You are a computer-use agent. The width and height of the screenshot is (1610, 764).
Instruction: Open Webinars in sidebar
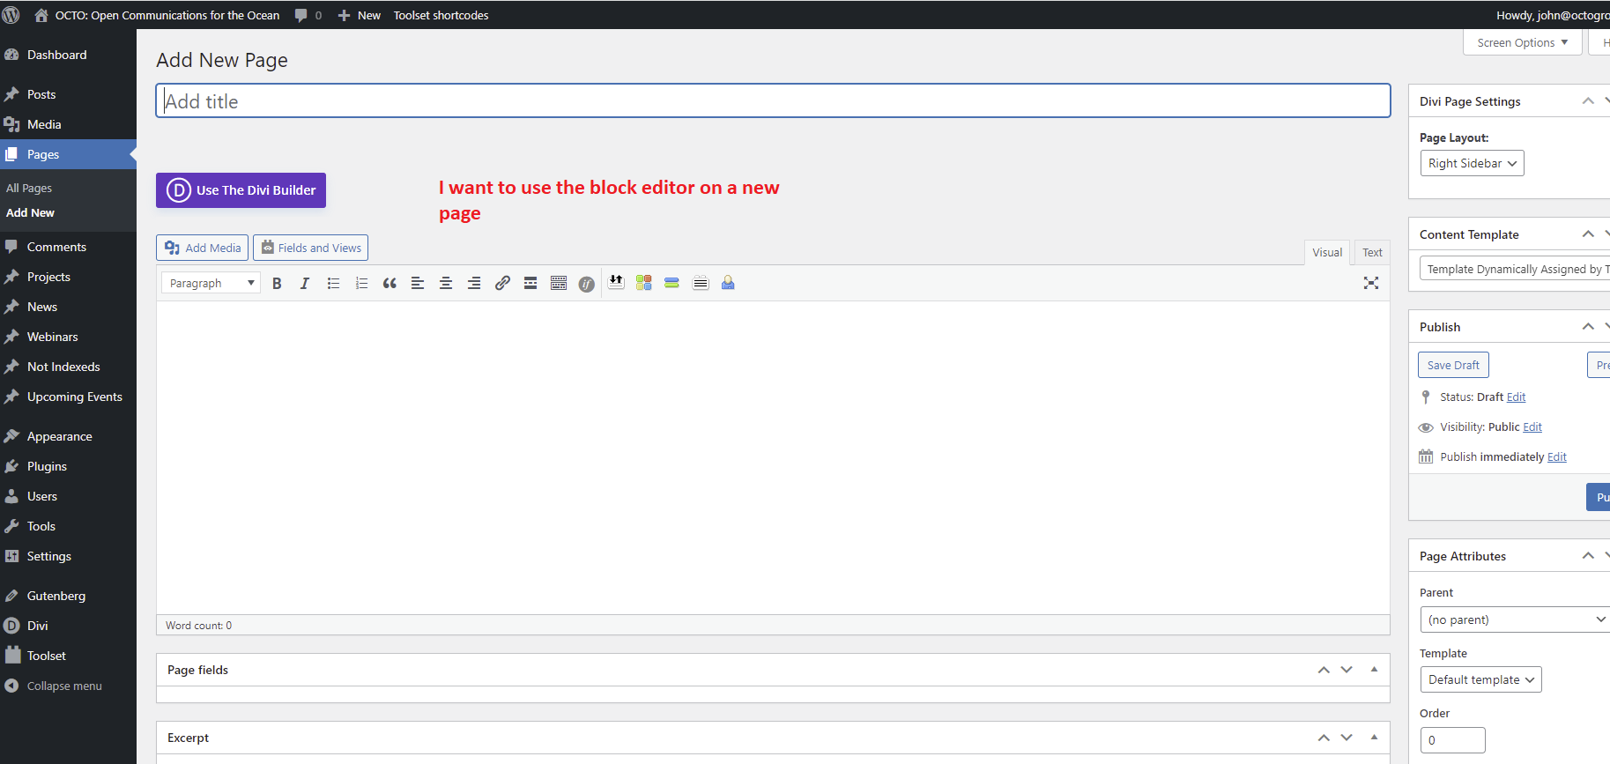coord(68,337)
